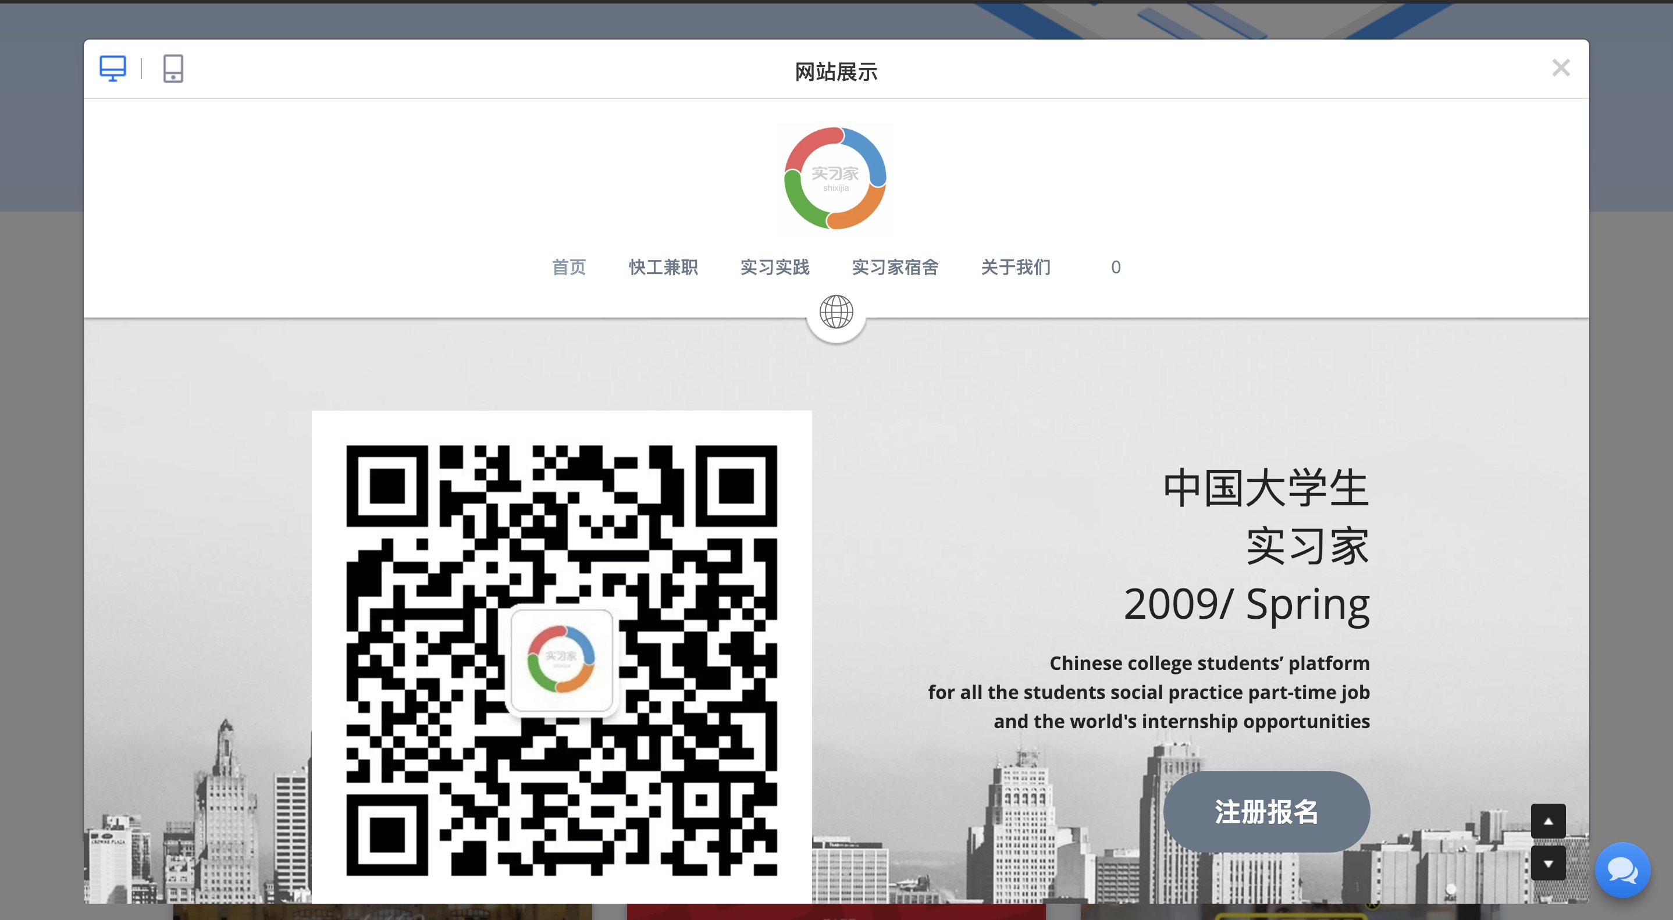This screenshot has height=920, width=1673.
Task: Select 实习家宿舍 in navigation
Action: [x=895, y=267]
